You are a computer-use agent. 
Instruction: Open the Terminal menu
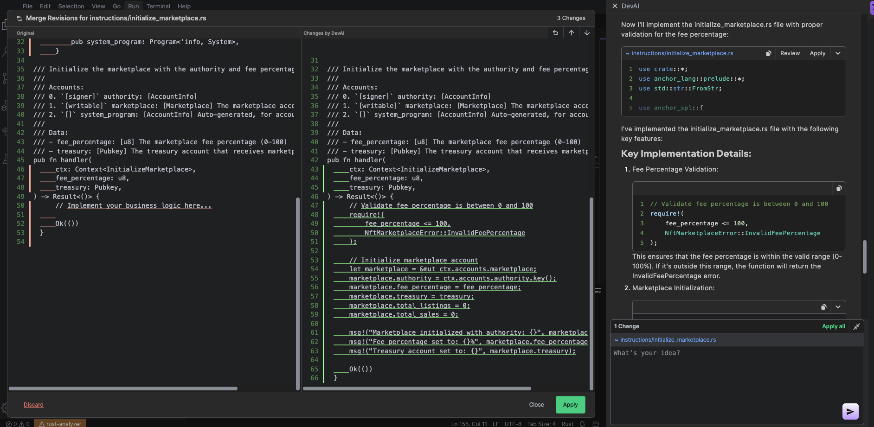[x=158, y=6]
